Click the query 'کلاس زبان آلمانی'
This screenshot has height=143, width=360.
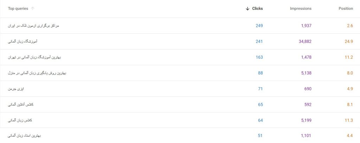[20, 121]
